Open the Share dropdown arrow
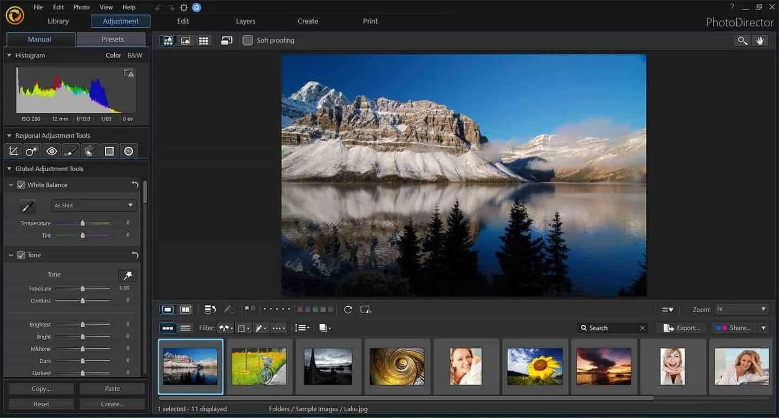Viewport: 779px width, 418px height. [x=763, y=328]
